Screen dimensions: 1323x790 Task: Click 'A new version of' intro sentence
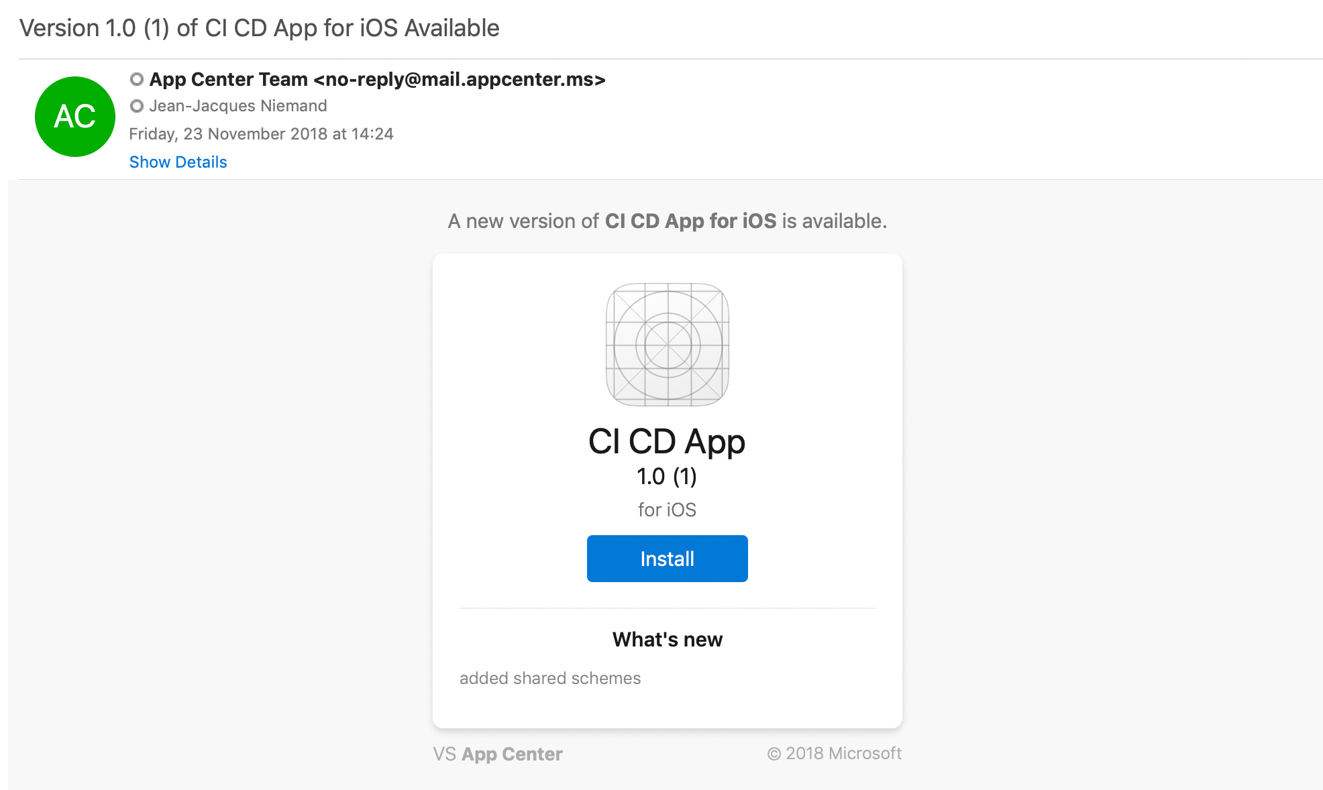[x=523, y=221]
